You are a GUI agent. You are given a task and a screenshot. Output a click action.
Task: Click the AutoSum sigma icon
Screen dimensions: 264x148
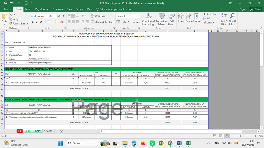point(205,14)
